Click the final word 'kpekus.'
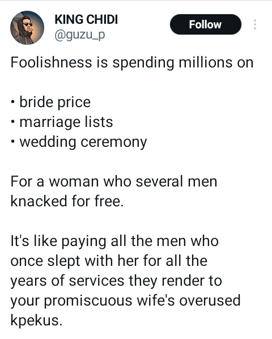 point(36,321)
